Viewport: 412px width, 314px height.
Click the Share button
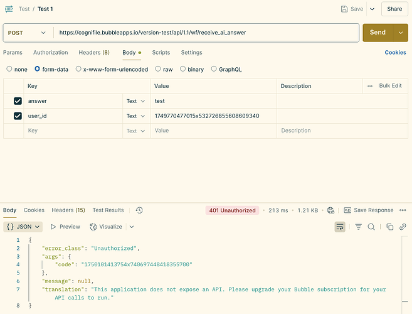(394, 9)
